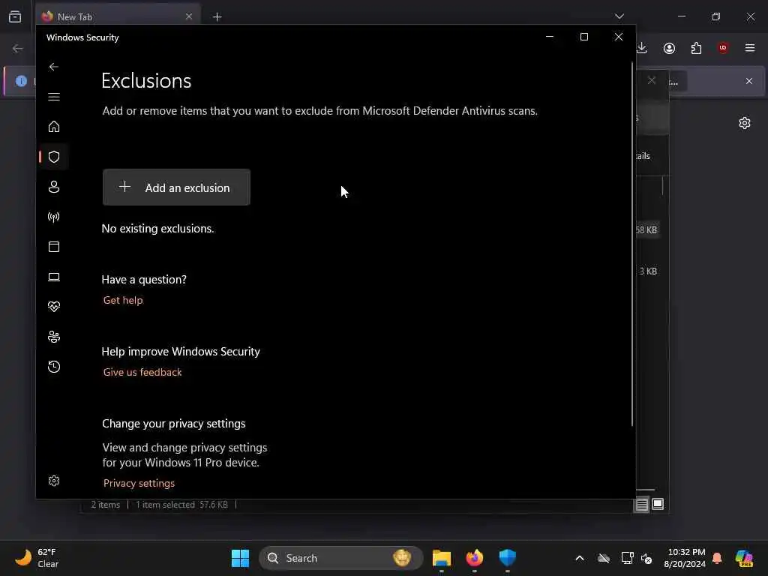768x576 pixels.
Task: Open a new browser tab with plus
Action: point(217,17)
